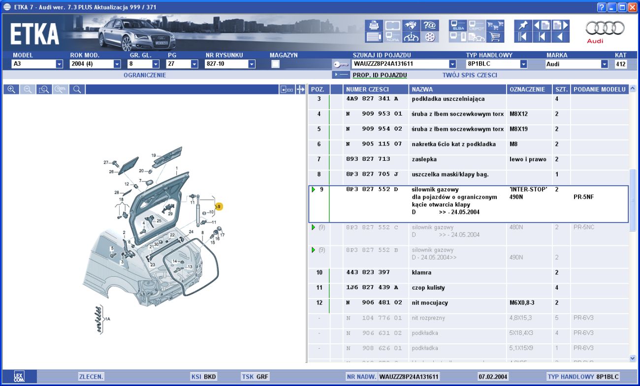Click the single-bar skip back icon
Viewport: 640px width, 386px height.
click(x=542, y=37)
